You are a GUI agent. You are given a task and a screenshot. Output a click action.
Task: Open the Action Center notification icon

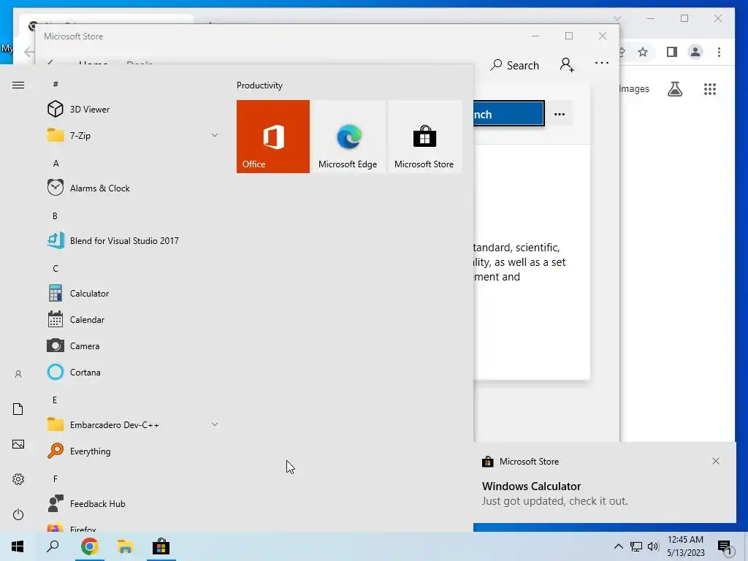coord(725,546)
